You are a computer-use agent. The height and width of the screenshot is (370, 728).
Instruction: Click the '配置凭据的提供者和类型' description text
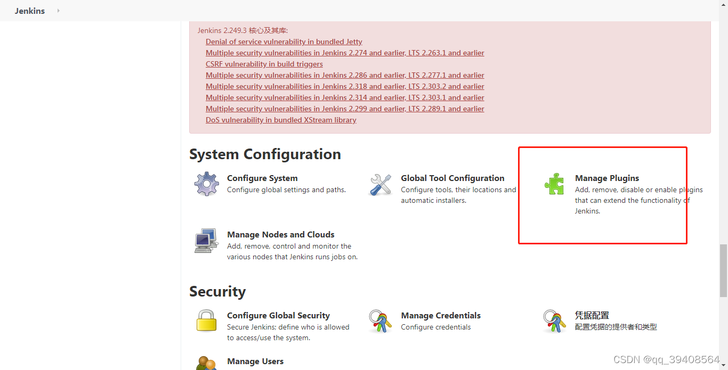coord(616,327)
